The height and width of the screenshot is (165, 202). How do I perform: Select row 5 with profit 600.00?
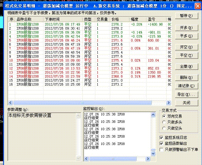coord(90,40)
